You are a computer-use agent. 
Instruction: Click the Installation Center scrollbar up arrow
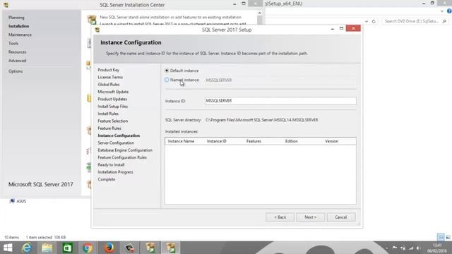pos(259,13)
